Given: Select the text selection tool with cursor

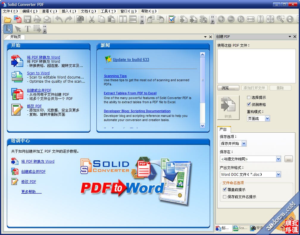Looking at the screenshot, I should 8,29.
